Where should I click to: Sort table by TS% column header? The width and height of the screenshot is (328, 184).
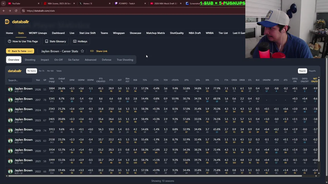click(145, 80)
